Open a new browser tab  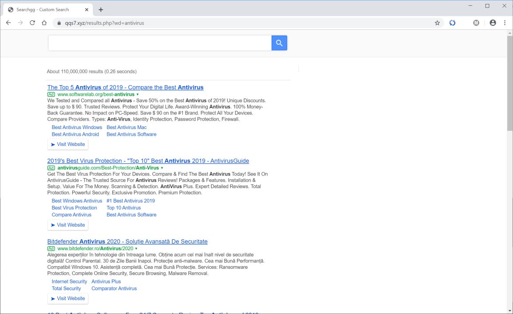tap(101, 9)
